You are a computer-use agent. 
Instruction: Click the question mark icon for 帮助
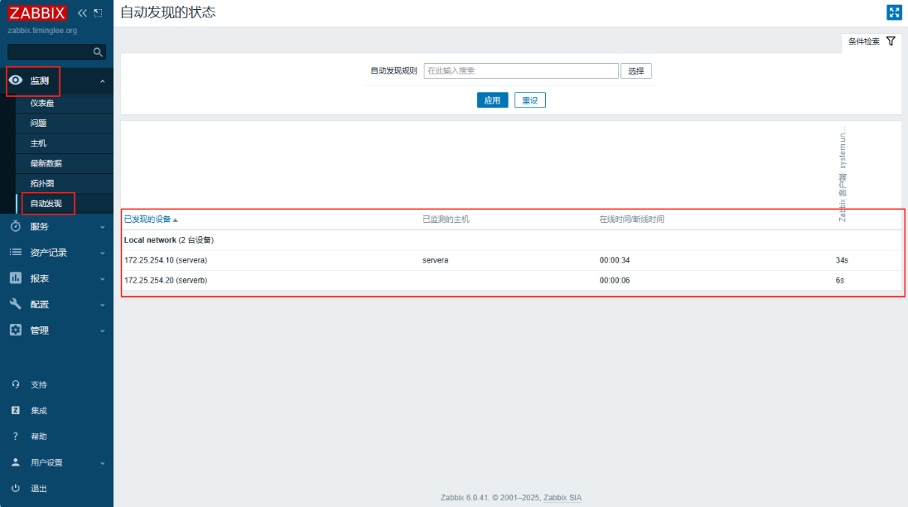16,437
